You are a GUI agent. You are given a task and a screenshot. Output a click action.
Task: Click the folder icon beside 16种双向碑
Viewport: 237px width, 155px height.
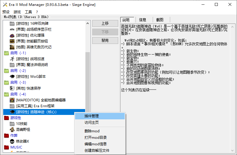[12, 24]
